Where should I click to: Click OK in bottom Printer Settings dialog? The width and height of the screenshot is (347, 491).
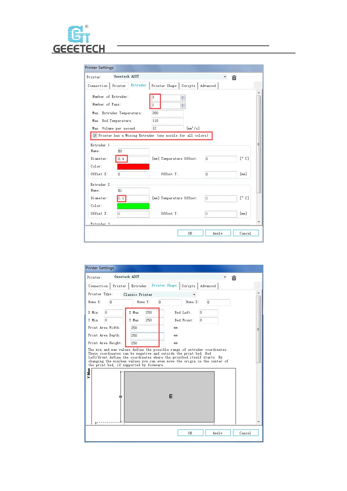coord(190,433)
